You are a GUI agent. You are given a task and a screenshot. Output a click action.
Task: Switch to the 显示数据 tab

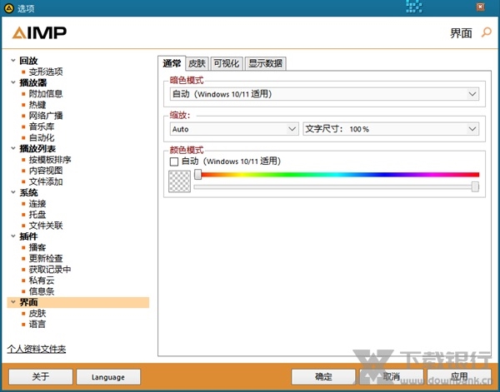(265, 63)
